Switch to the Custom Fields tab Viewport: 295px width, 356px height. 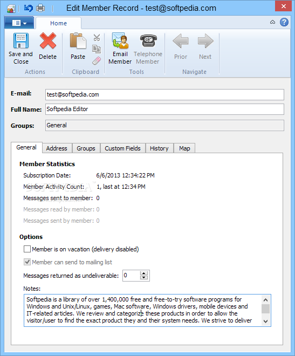[123, 148]
